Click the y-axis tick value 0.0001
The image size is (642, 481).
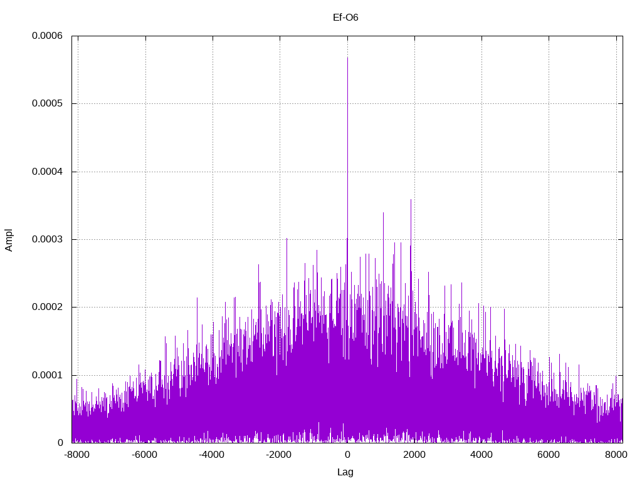(48, 375)
